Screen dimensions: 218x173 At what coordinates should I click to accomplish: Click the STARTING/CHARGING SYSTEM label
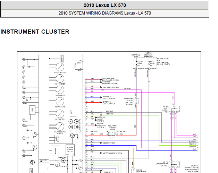click(110, 83)
